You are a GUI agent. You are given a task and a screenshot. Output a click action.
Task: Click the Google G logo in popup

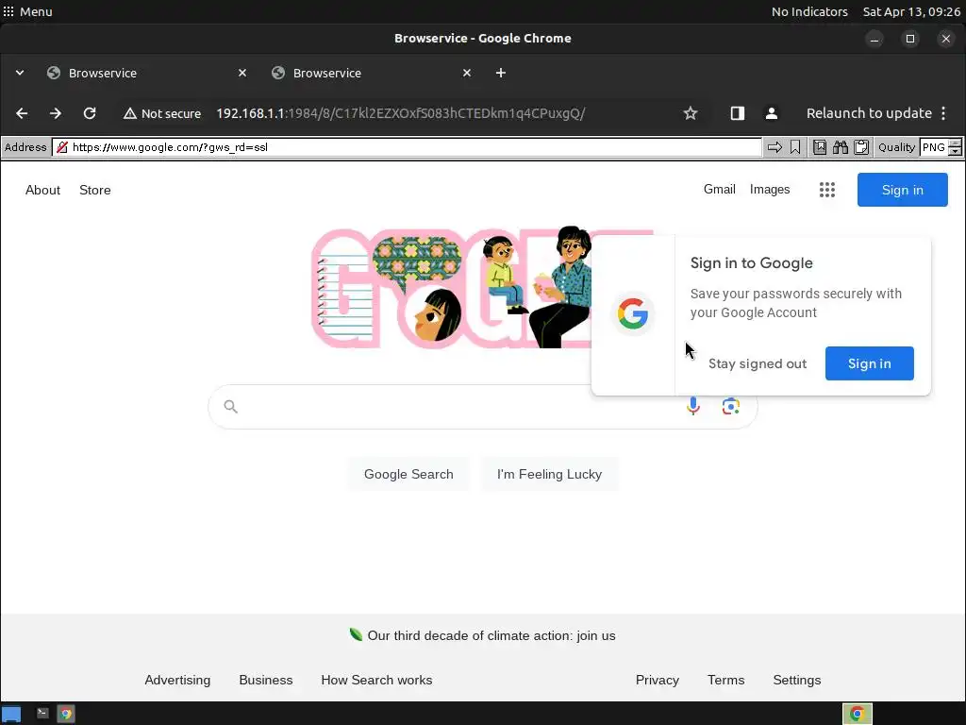tap(633, 313)
